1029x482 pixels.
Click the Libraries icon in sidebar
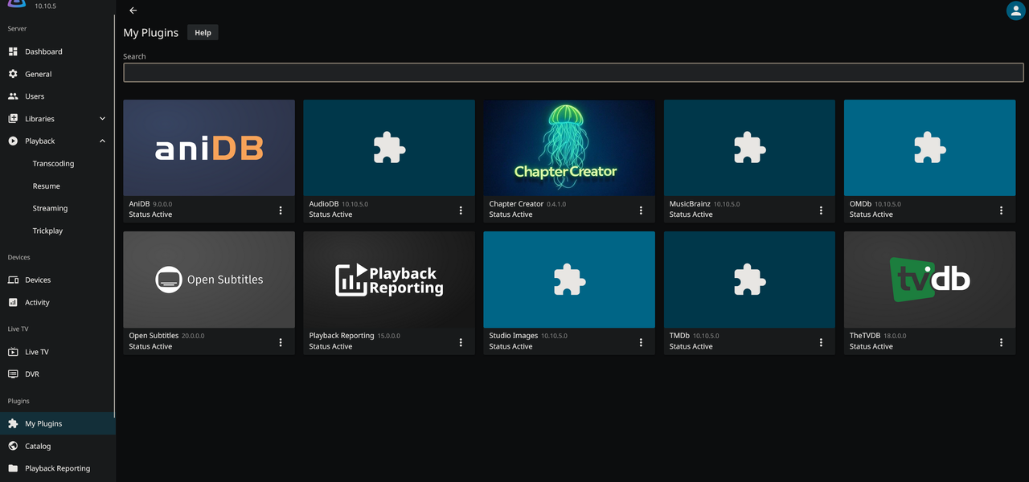pyautogui.click(x=13, y=119)
